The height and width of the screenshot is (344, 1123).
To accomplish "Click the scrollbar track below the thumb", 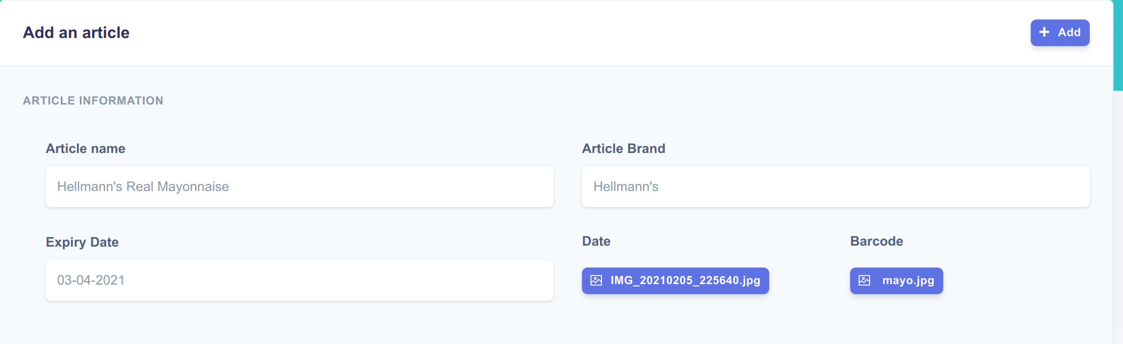I will click(1118, 214).
